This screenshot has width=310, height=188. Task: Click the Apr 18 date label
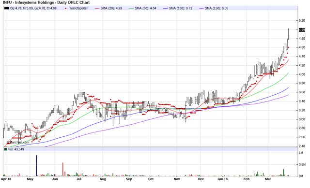(6, 179)
